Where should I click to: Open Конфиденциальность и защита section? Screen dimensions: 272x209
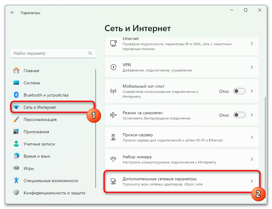point(53,193)
